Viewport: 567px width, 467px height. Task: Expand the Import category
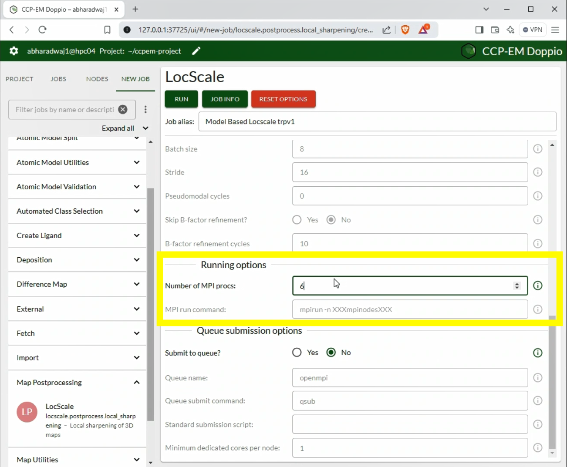coord(77,358)
